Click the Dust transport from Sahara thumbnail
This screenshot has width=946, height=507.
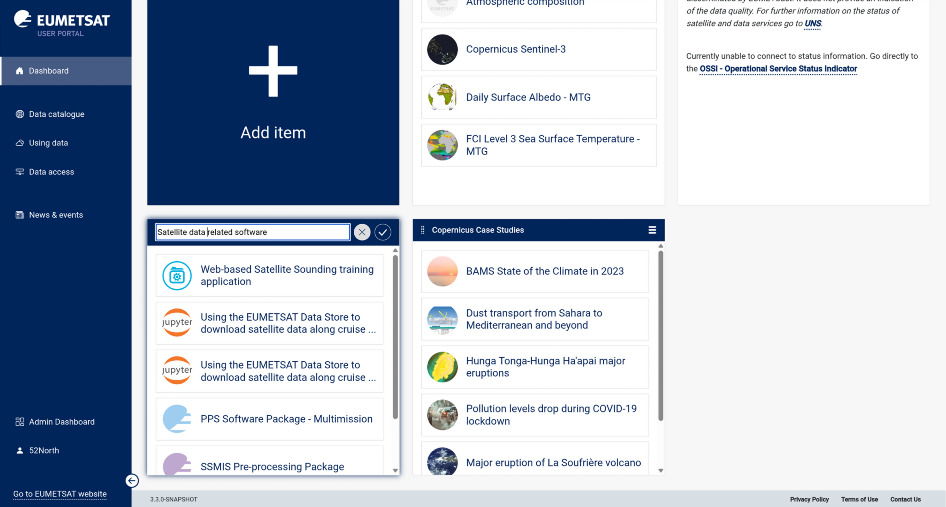click(443, 319)
